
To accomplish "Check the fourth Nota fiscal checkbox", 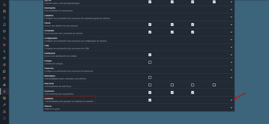I will coord(214,85).
